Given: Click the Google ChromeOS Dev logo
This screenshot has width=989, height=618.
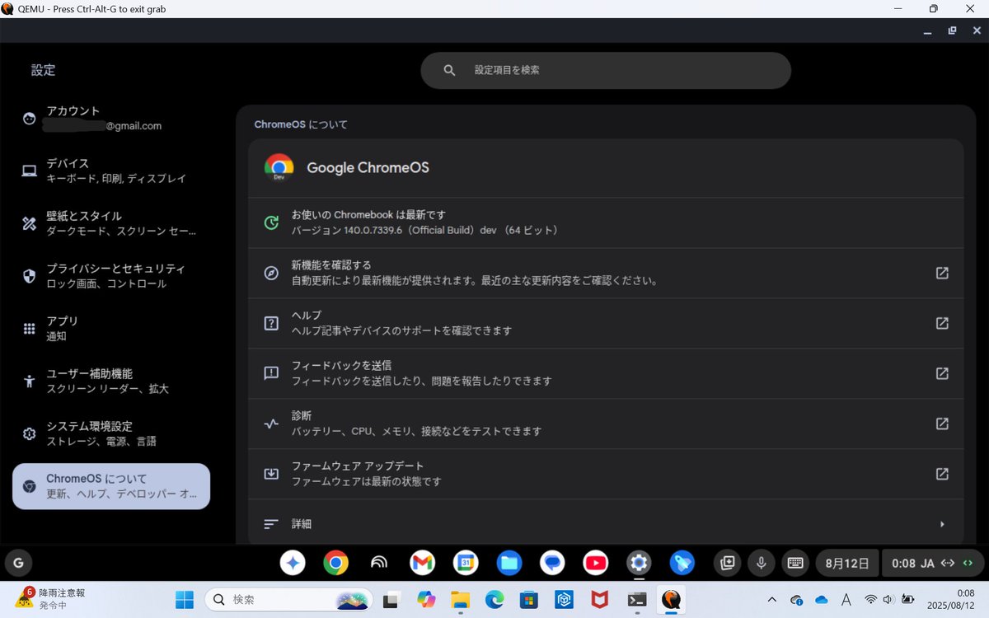Looking at the screenshot, I should coord(279,167).
